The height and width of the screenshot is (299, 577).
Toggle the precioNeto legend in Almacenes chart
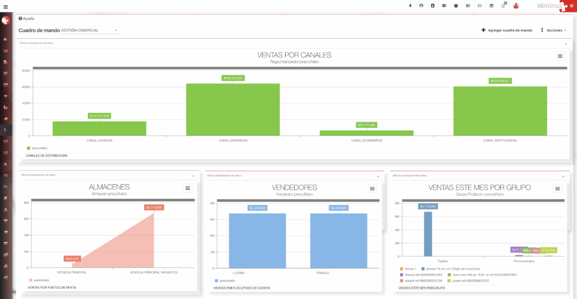(x=39, y=280)
